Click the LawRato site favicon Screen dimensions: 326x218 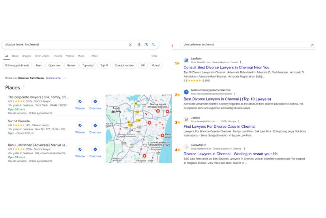point(186,61)
